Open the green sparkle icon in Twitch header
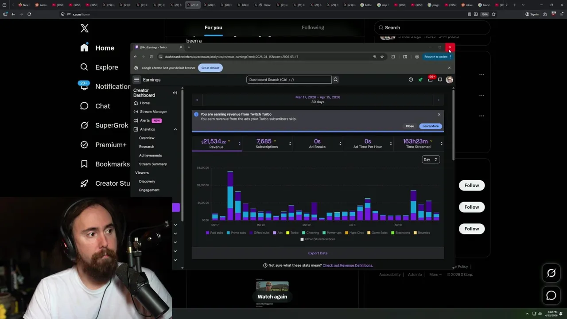 coord(420,80)
